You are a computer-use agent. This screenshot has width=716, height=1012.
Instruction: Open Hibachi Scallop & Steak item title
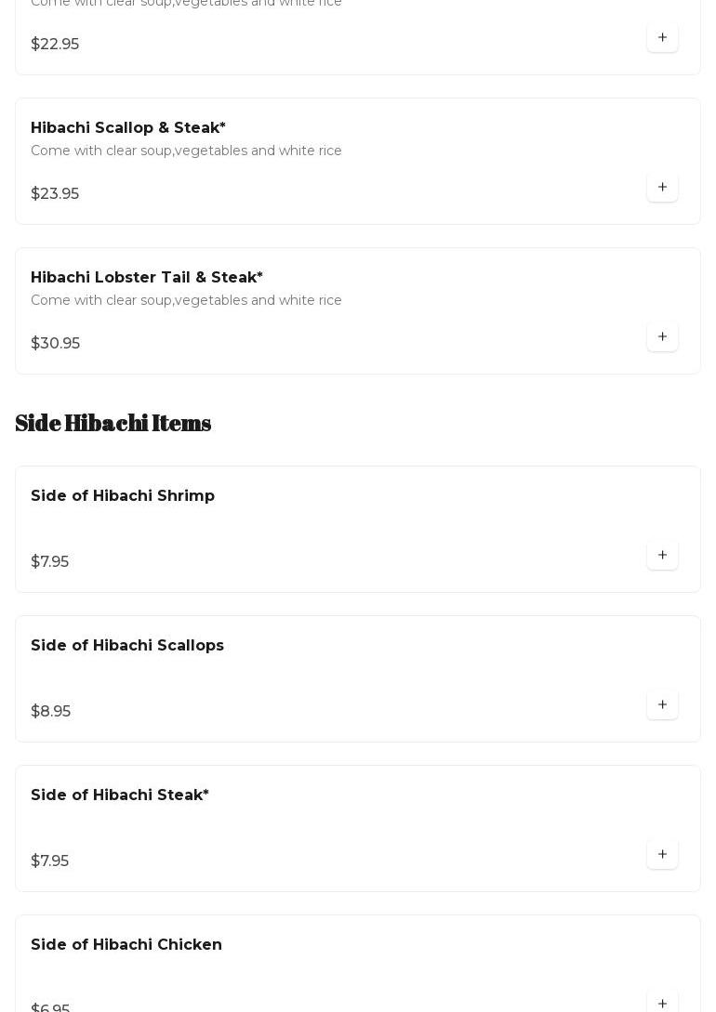click(x=128, y=128)
